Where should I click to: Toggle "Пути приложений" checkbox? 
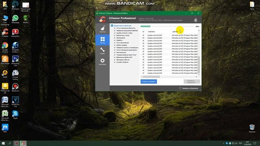pyautogui.click(x=115, y=43)
